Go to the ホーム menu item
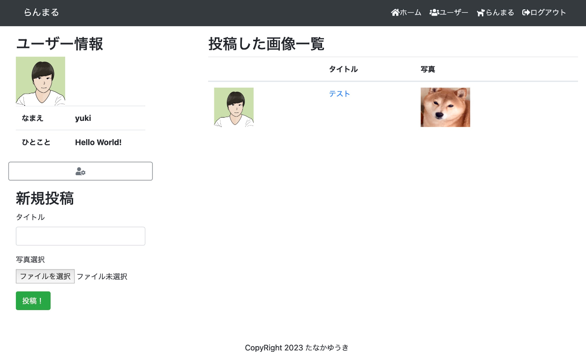This screenshot has height=364, width=586. click(x=411, y=13)
